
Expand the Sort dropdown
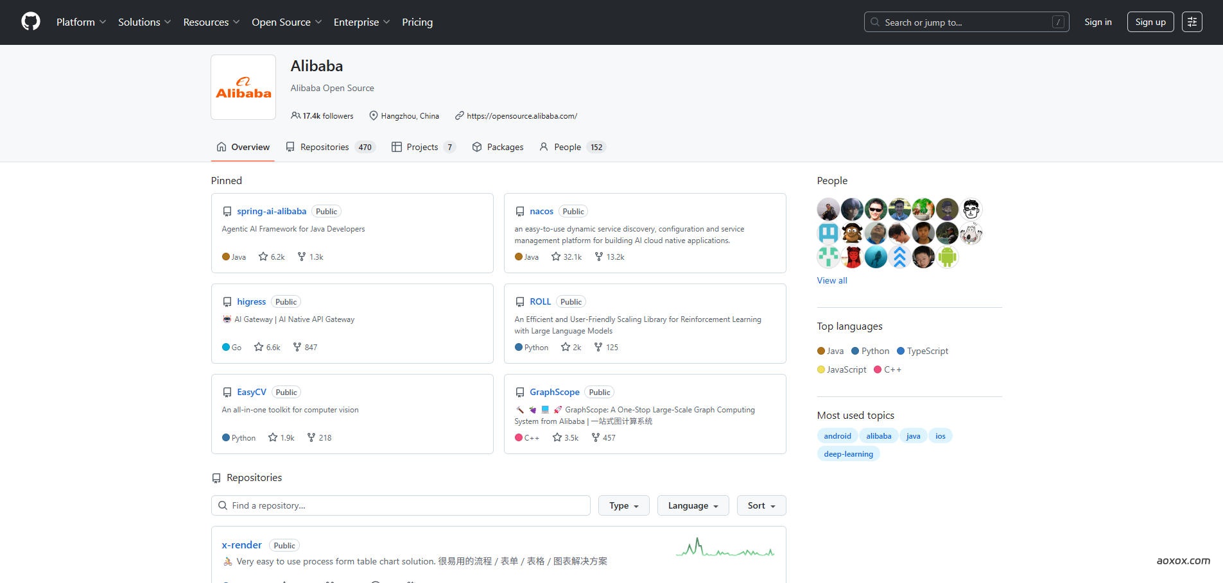tap(761, 505)
